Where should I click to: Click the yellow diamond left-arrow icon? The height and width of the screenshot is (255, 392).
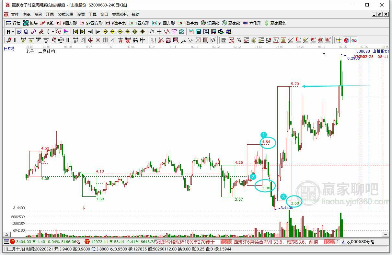point(105,32)
